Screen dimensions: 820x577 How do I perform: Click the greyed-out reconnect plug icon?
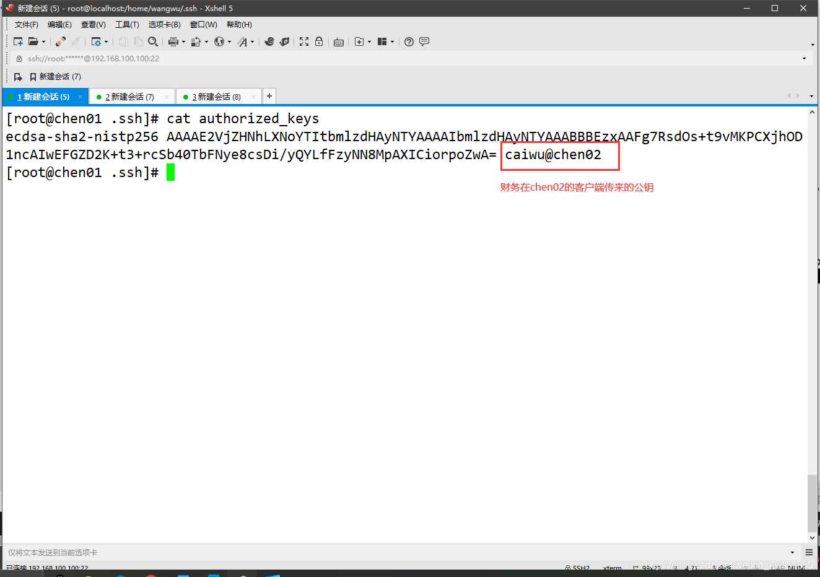coord(76,41)
